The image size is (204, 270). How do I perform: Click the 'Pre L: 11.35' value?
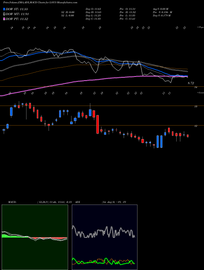click(x=128, y=16)
